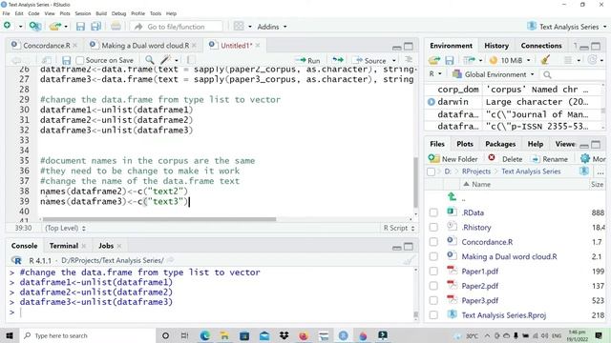
Task: Click the Open File folder icon
Action: pos(55,27)
